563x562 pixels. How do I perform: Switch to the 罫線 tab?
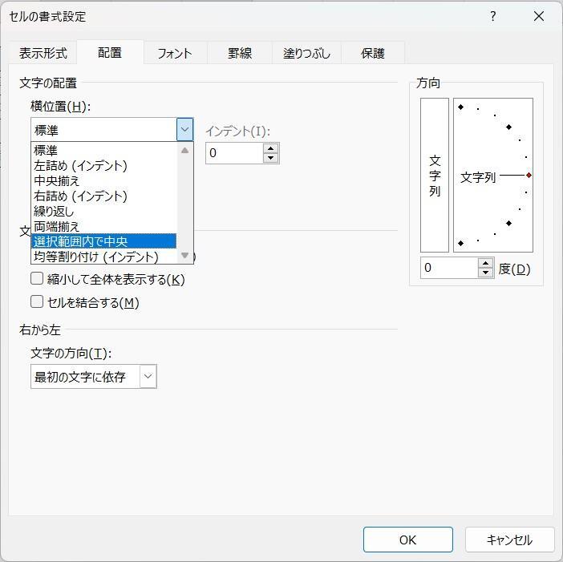tap(240, 53)
